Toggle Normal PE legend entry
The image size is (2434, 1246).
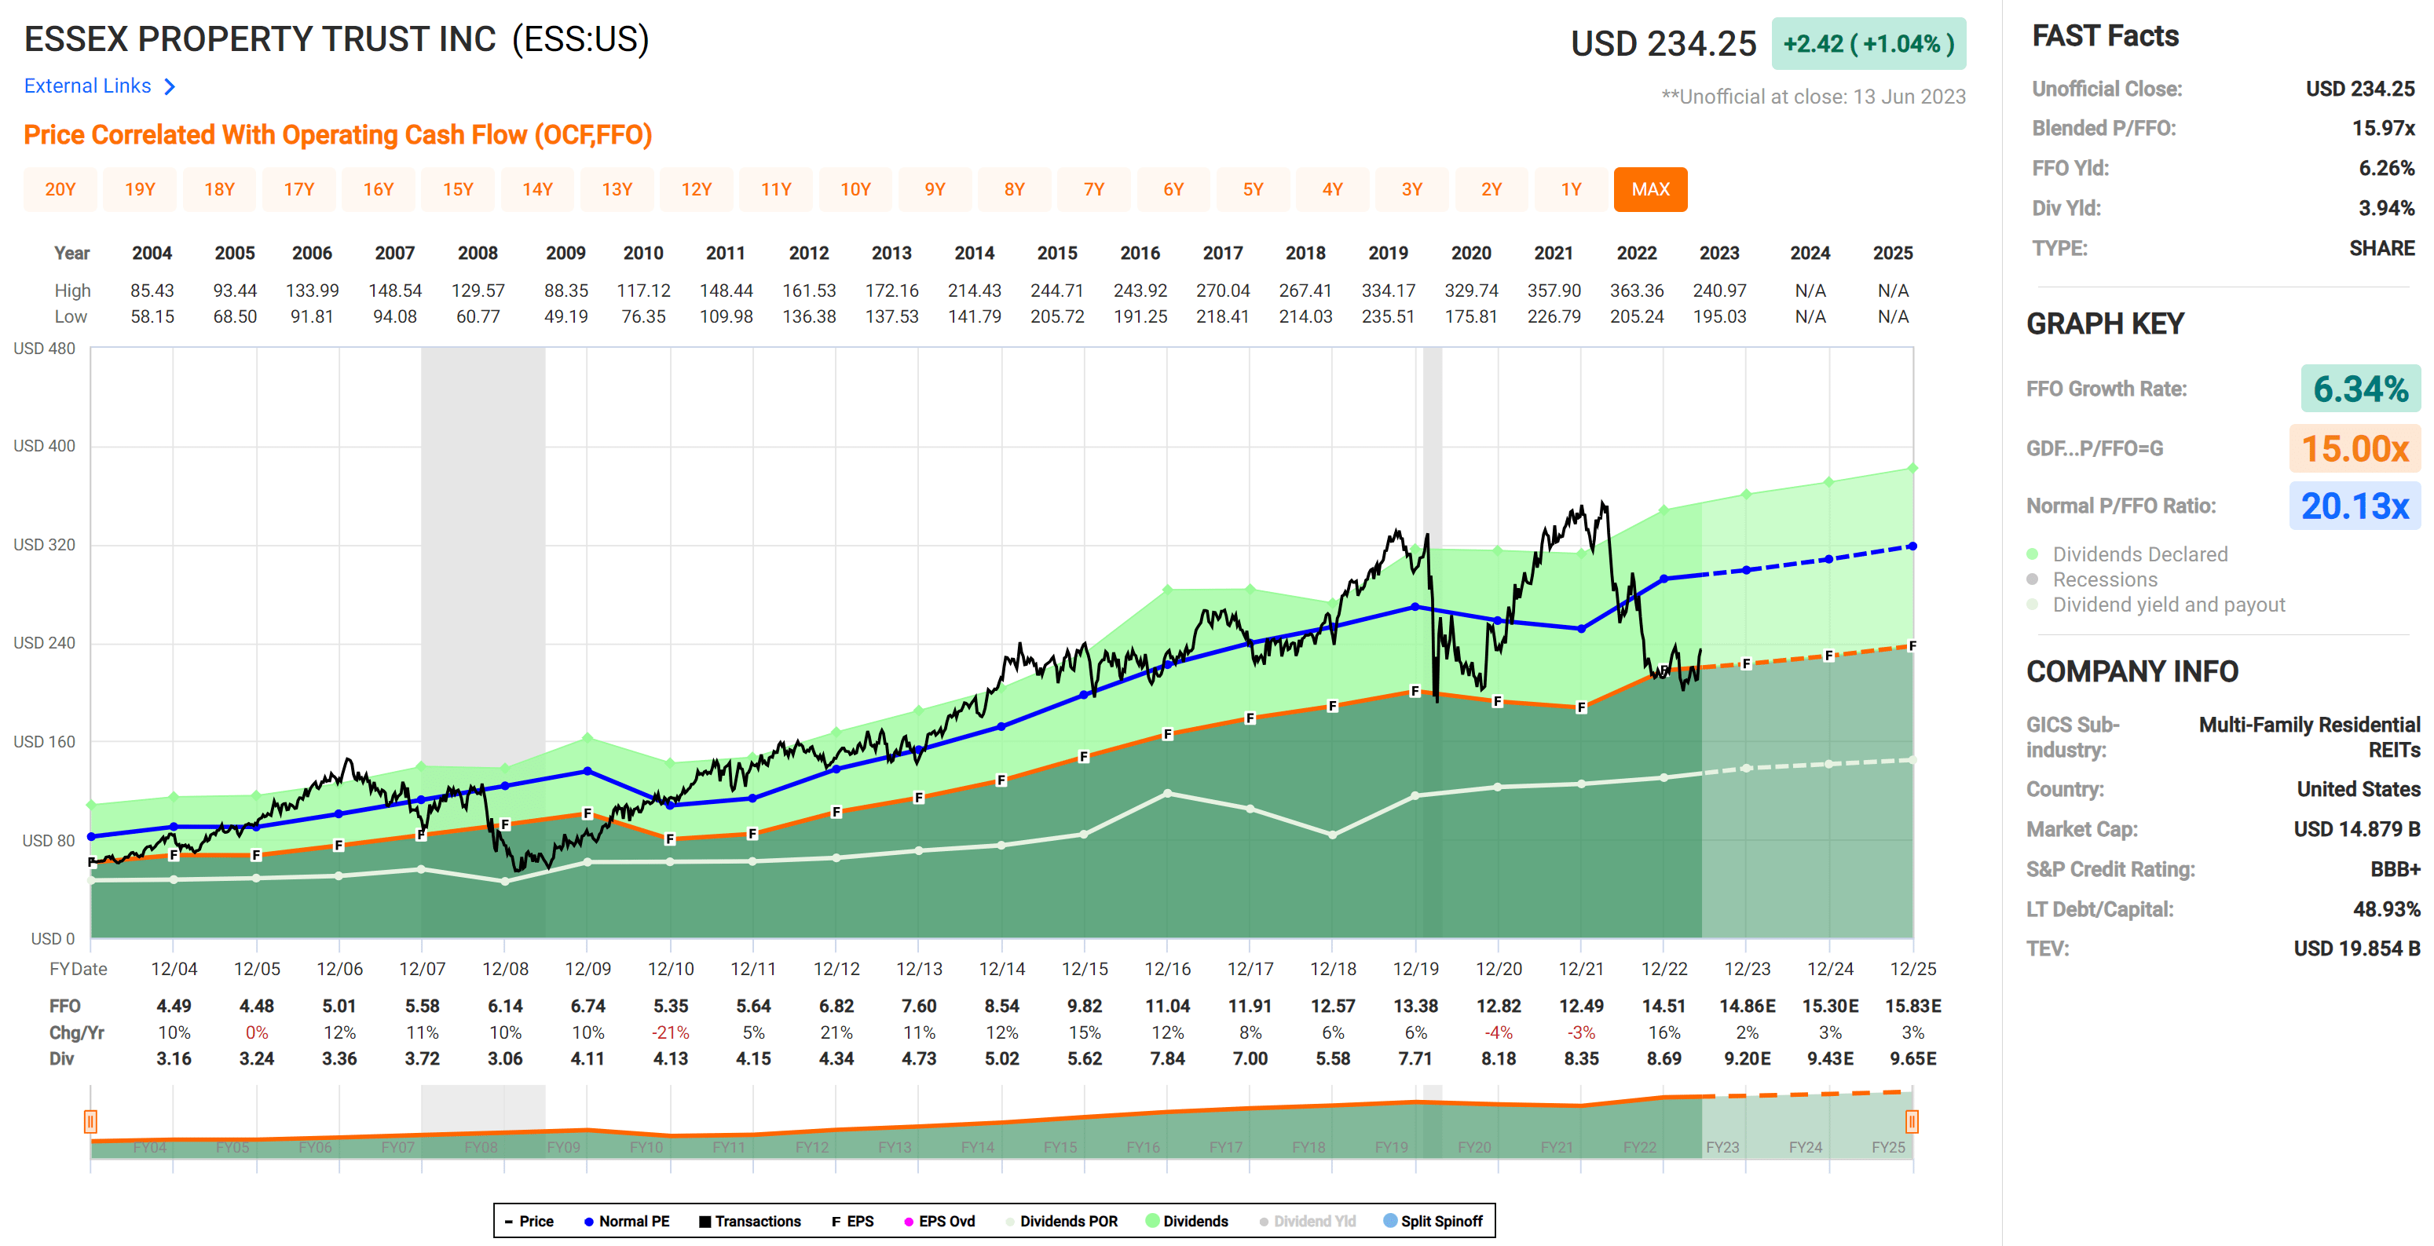tap(627, 1221)
